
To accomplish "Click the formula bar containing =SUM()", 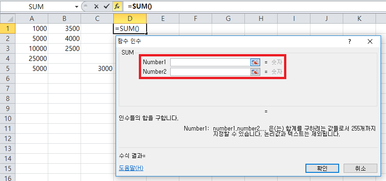I will (254, 7).
